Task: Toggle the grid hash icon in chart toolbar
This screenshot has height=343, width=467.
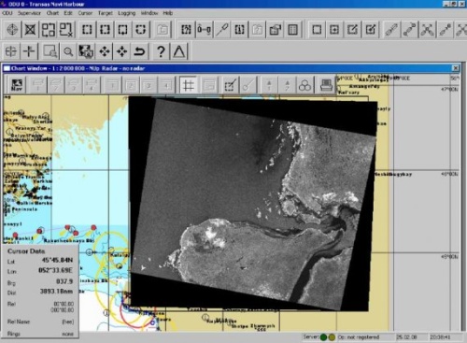Action: pyautogui.click(x=188, y=85)
